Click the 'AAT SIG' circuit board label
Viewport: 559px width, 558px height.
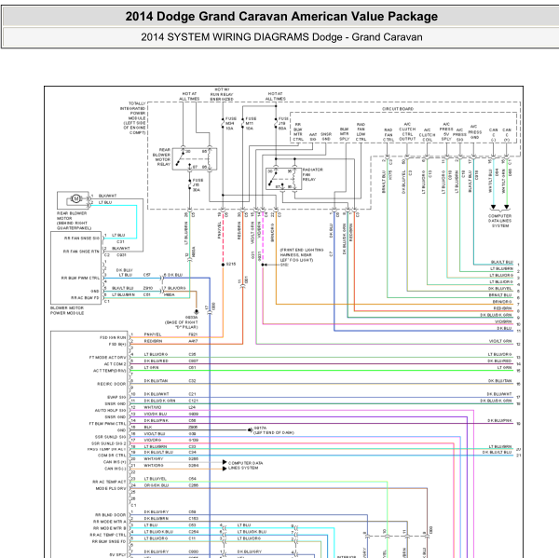(x=313, y=137)
